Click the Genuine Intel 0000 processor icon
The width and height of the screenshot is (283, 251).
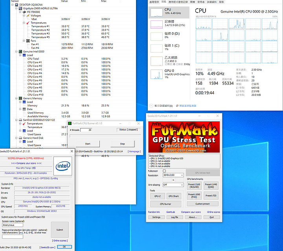[x=20, y=51]
